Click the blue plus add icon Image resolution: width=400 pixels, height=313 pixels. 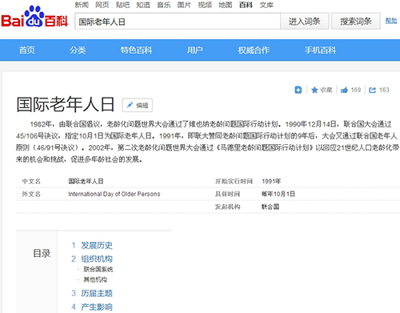click(x=298, y=90)
